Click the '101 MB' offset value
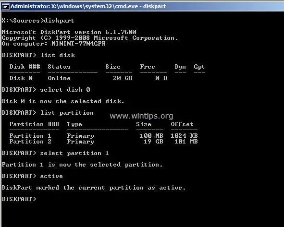The image size is (284, 227). (x=186, y=142)
